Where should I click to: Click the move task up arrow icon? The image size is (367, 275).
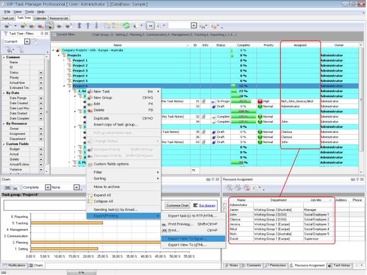click(88, 26)
